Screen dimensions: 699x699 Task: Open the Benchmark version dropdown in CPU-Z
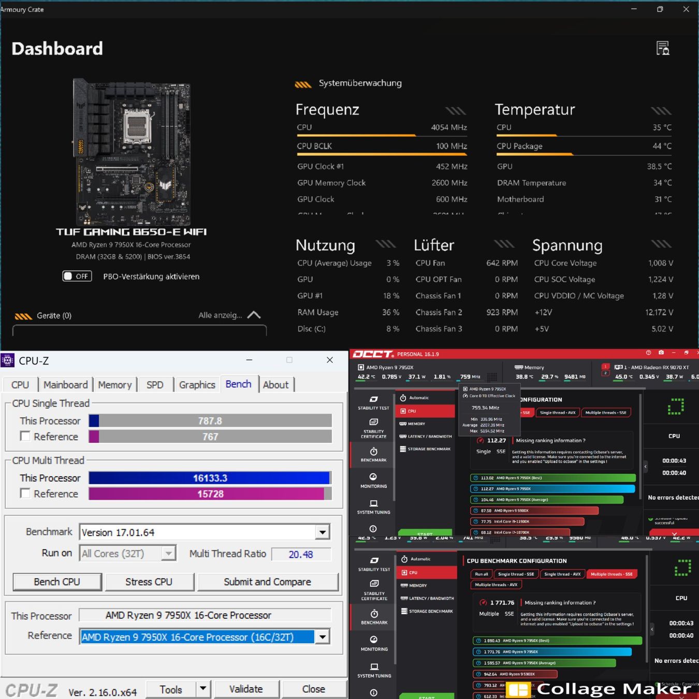point(322,532)
